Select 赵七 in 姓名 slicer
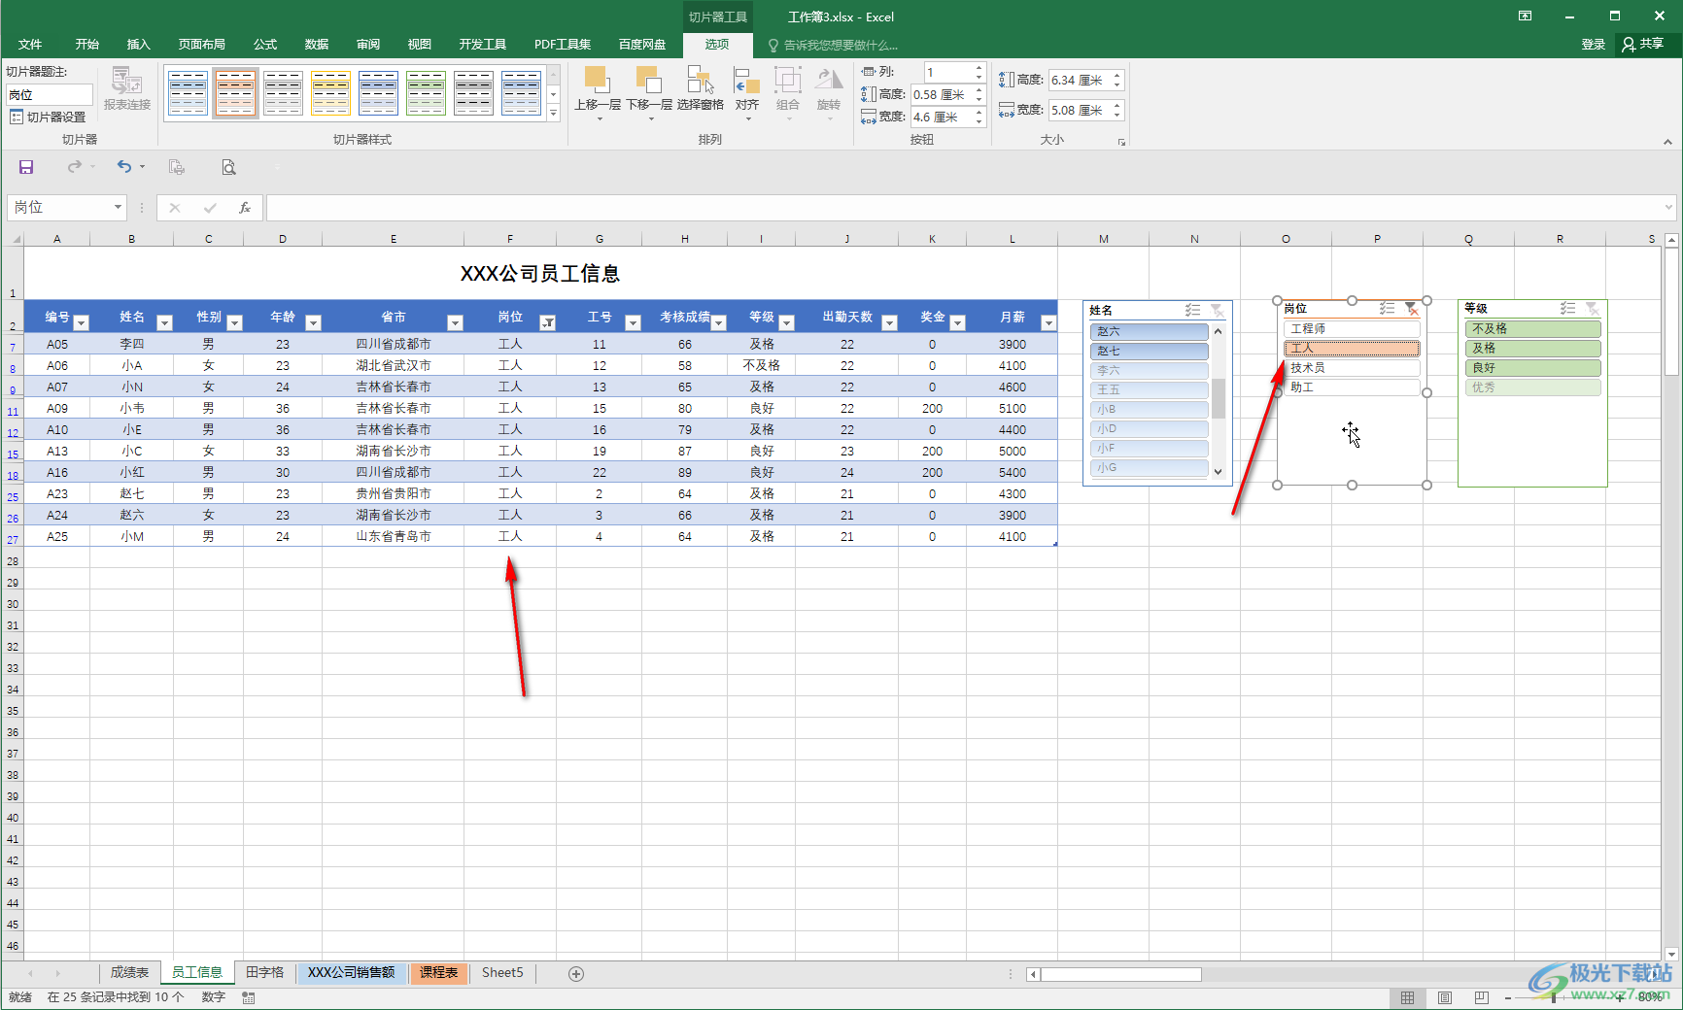This screenshot has width=1683, height=1010. pyautogui.click(x=1150, y=352)
